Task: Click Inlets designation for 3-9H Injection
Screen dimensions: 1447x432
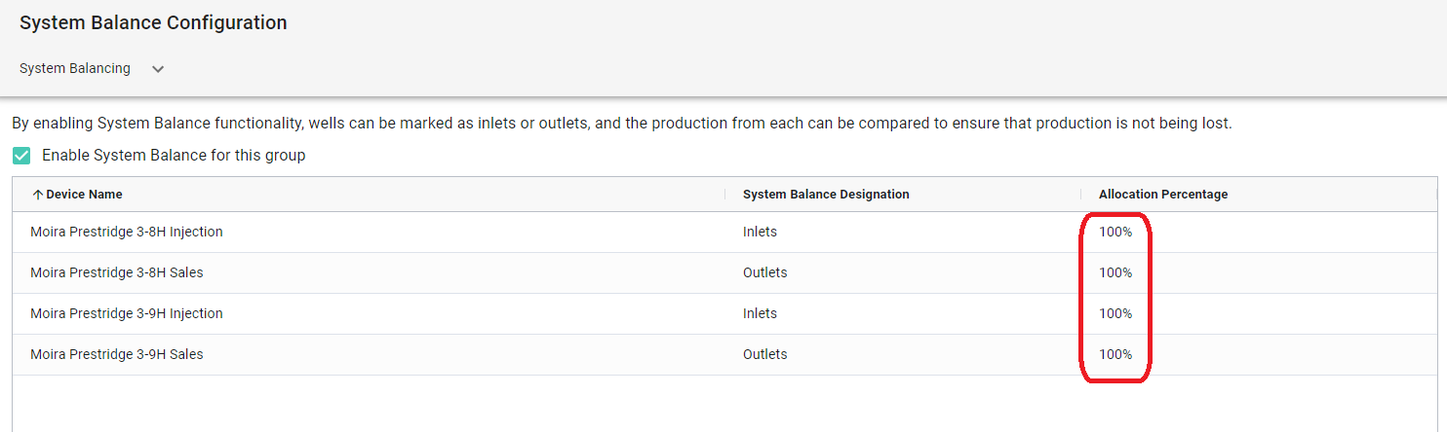Action: [x=760, y=314]
